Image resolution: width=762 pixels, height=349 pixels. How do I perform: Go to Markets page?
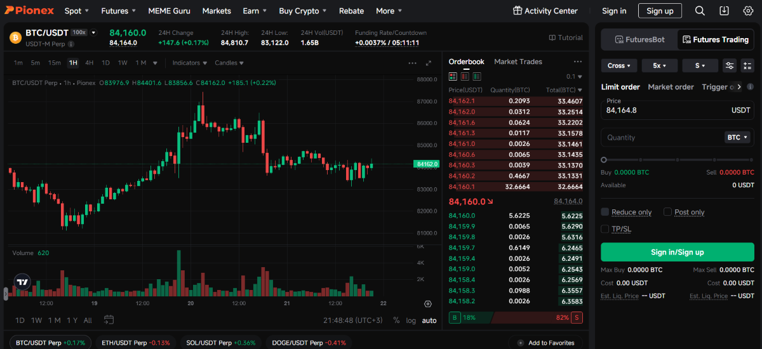217,11
